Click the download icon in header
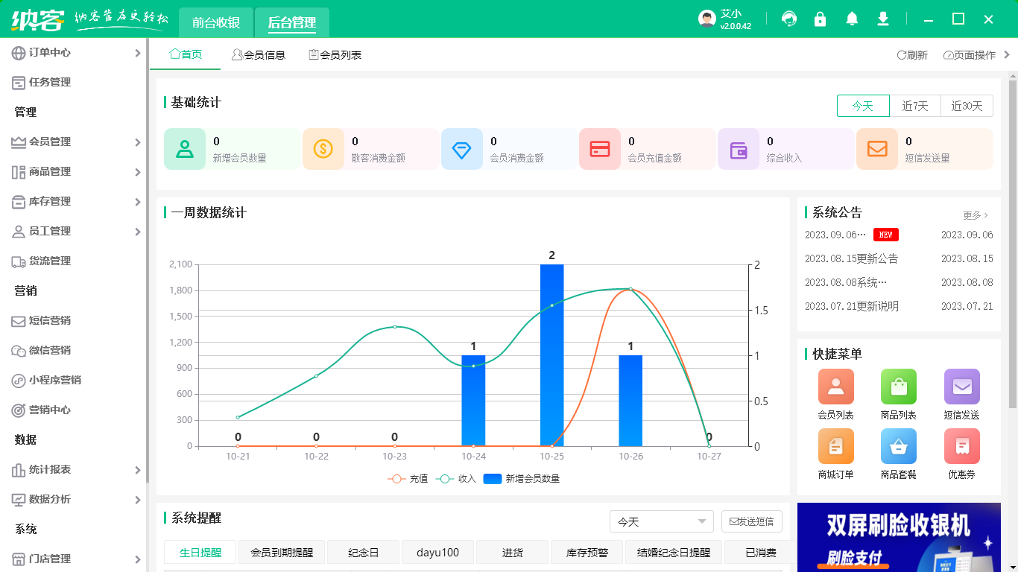Viewport: 1018px width, 572px height. click(x=883, y=19)
